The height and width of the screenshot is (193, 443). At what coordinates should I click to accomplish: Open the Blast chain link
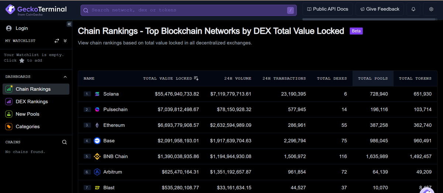(109, 187)
